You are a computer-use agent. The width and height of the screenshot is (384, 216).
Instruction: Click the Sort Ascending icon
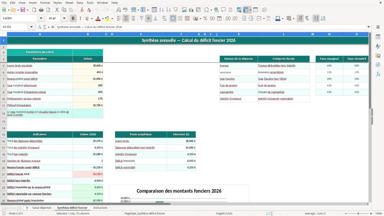point(162,10)
